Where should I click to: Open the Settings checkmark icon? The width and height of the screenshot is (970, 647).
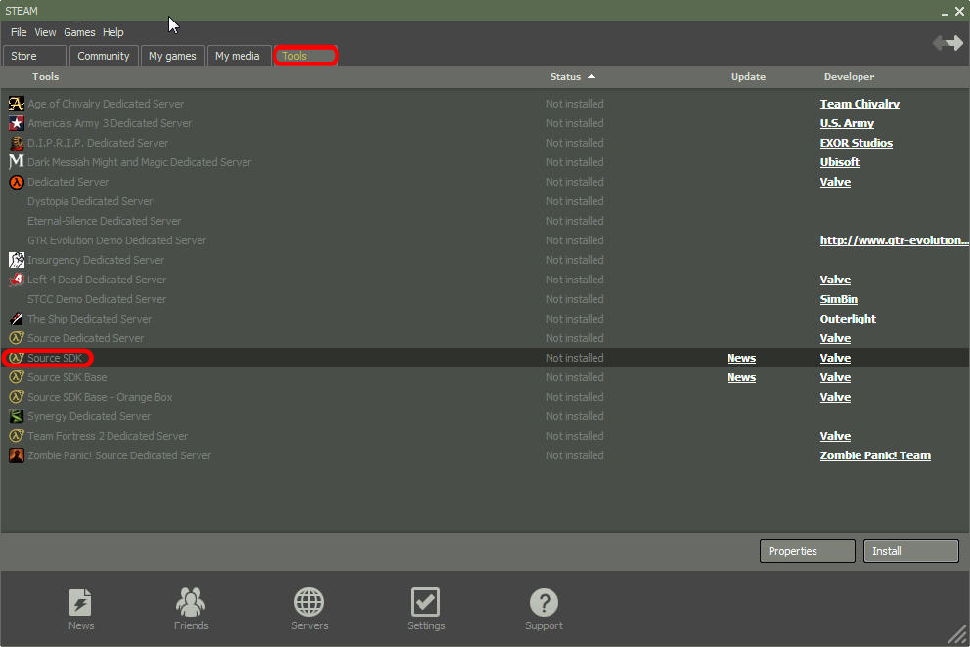(x=425, y=602)
